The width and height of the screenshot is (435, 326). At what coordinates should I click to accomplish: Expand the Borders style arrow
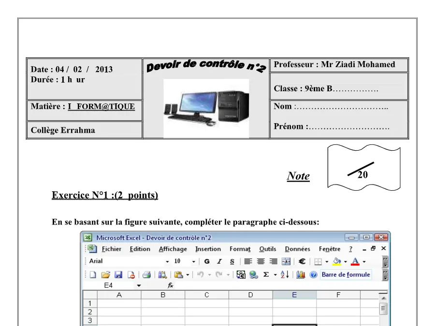[327, 261]
